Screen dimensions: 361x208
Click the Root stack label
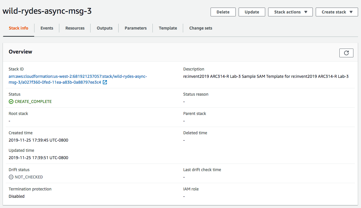point(18,114)
